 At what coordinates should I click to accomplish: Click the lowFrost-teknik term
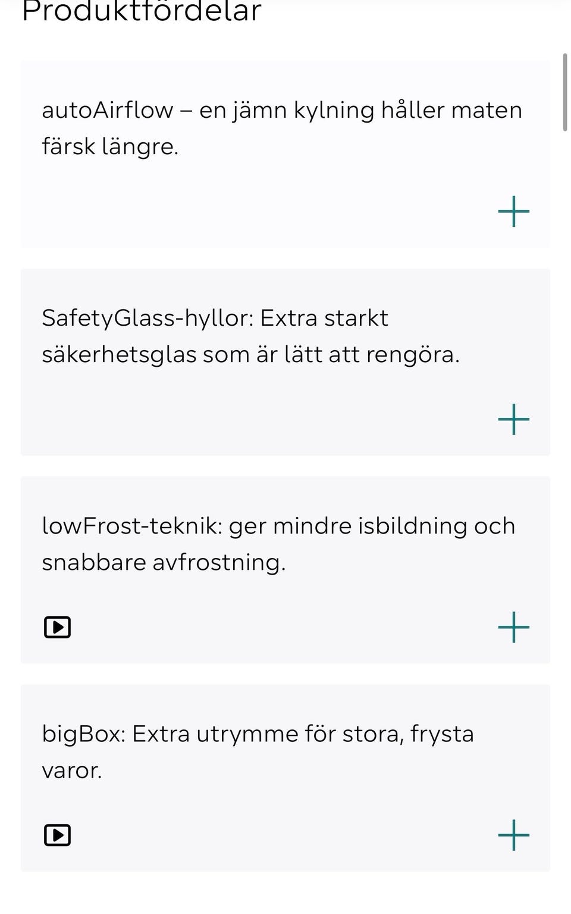[x=132, y=526]
